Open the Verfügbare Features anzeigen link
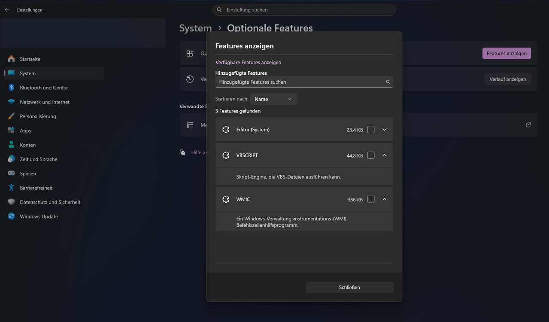 pyautogui.click(x=248, y=62)
